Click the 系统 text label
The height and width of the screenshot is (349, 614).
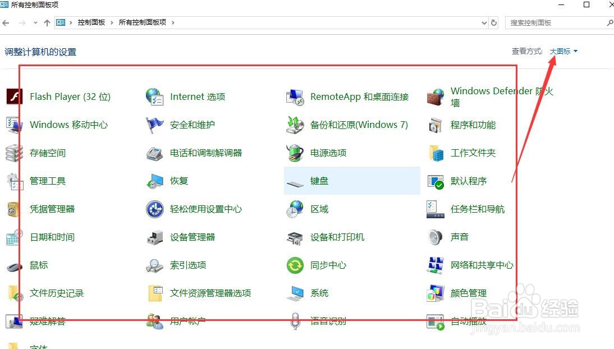pyautogui.click(x=319, y=293)
